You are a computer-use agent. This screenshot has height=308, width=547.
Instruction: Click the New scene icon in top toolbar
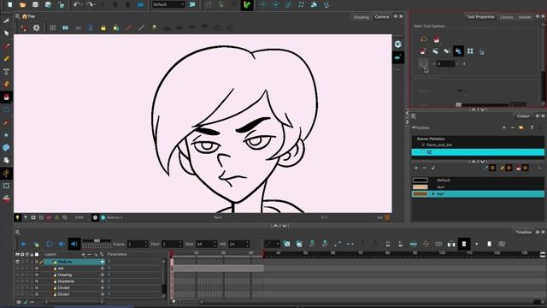pyautogui.click(x=9, y=4)
